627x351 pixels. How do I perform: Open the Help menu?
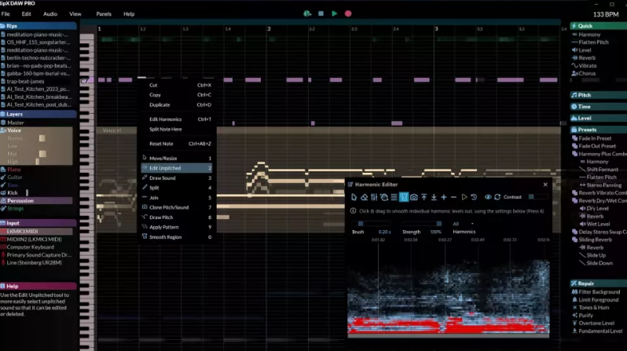(x=129, y=14)
